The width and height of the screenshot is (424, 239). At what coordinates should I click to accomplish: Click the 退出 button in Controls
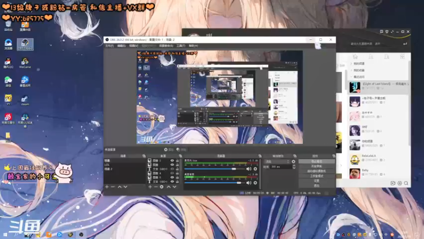point(316,185)
